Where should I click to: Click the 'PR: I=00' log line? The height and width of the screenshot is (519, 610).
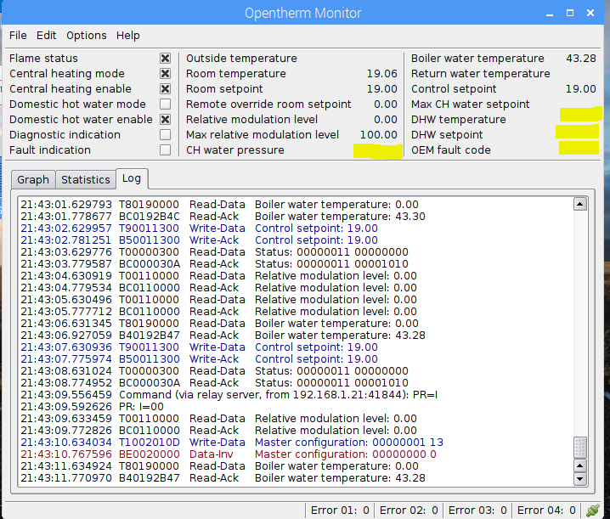coord(93,407)
